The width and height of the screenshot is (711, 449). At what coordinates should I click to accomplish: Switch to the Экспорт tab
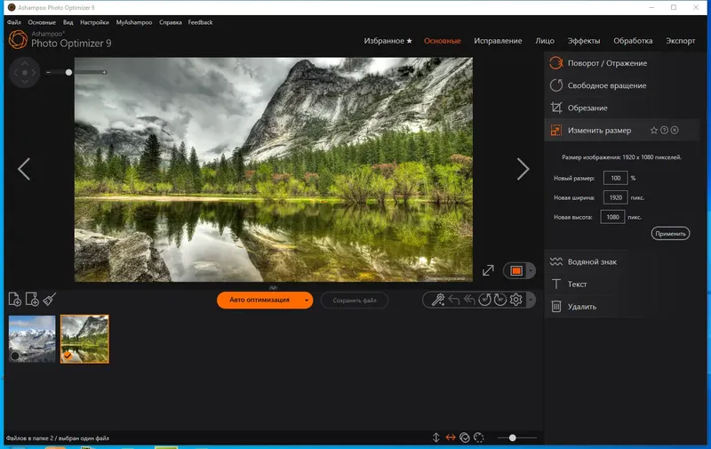pyautogui.click(x=680, y=41)
